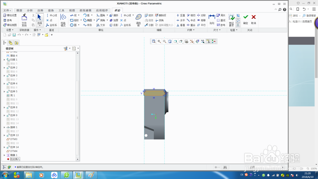The image size is (318, 179).
Task: Open the 草绘设置 sketch setup tool
Action: [10, 15]
